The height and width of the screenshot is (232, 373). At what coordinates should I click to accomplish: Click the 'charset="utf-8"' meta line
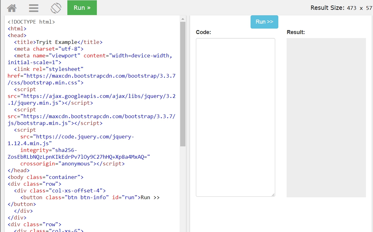(x=49, y=49)
